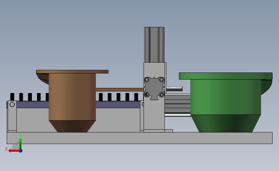
Task: Select the purple-blue rail strip
Action: (118, 105)
